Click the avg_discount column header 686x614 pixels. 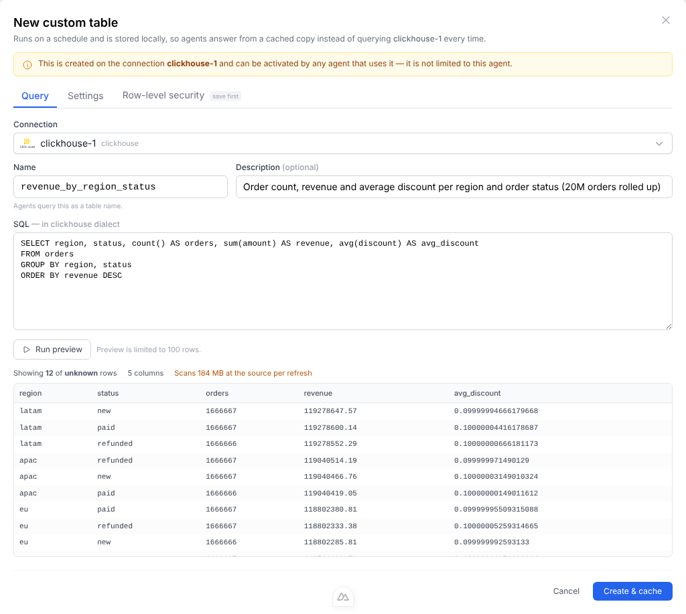coord(477,393)
